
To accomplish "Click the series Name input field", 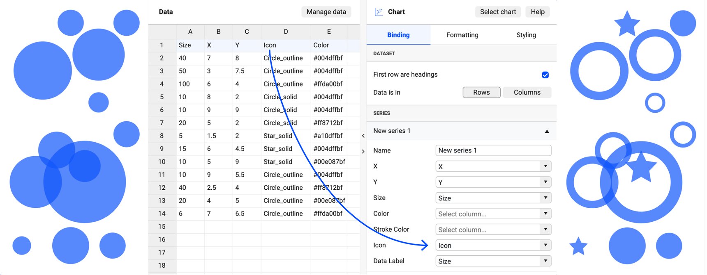I will tap(493, 150).
